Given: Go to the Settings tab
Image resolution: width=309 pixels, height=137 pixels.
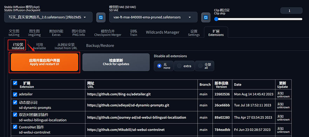Looking at the screenshot, I should pos(194,33).
